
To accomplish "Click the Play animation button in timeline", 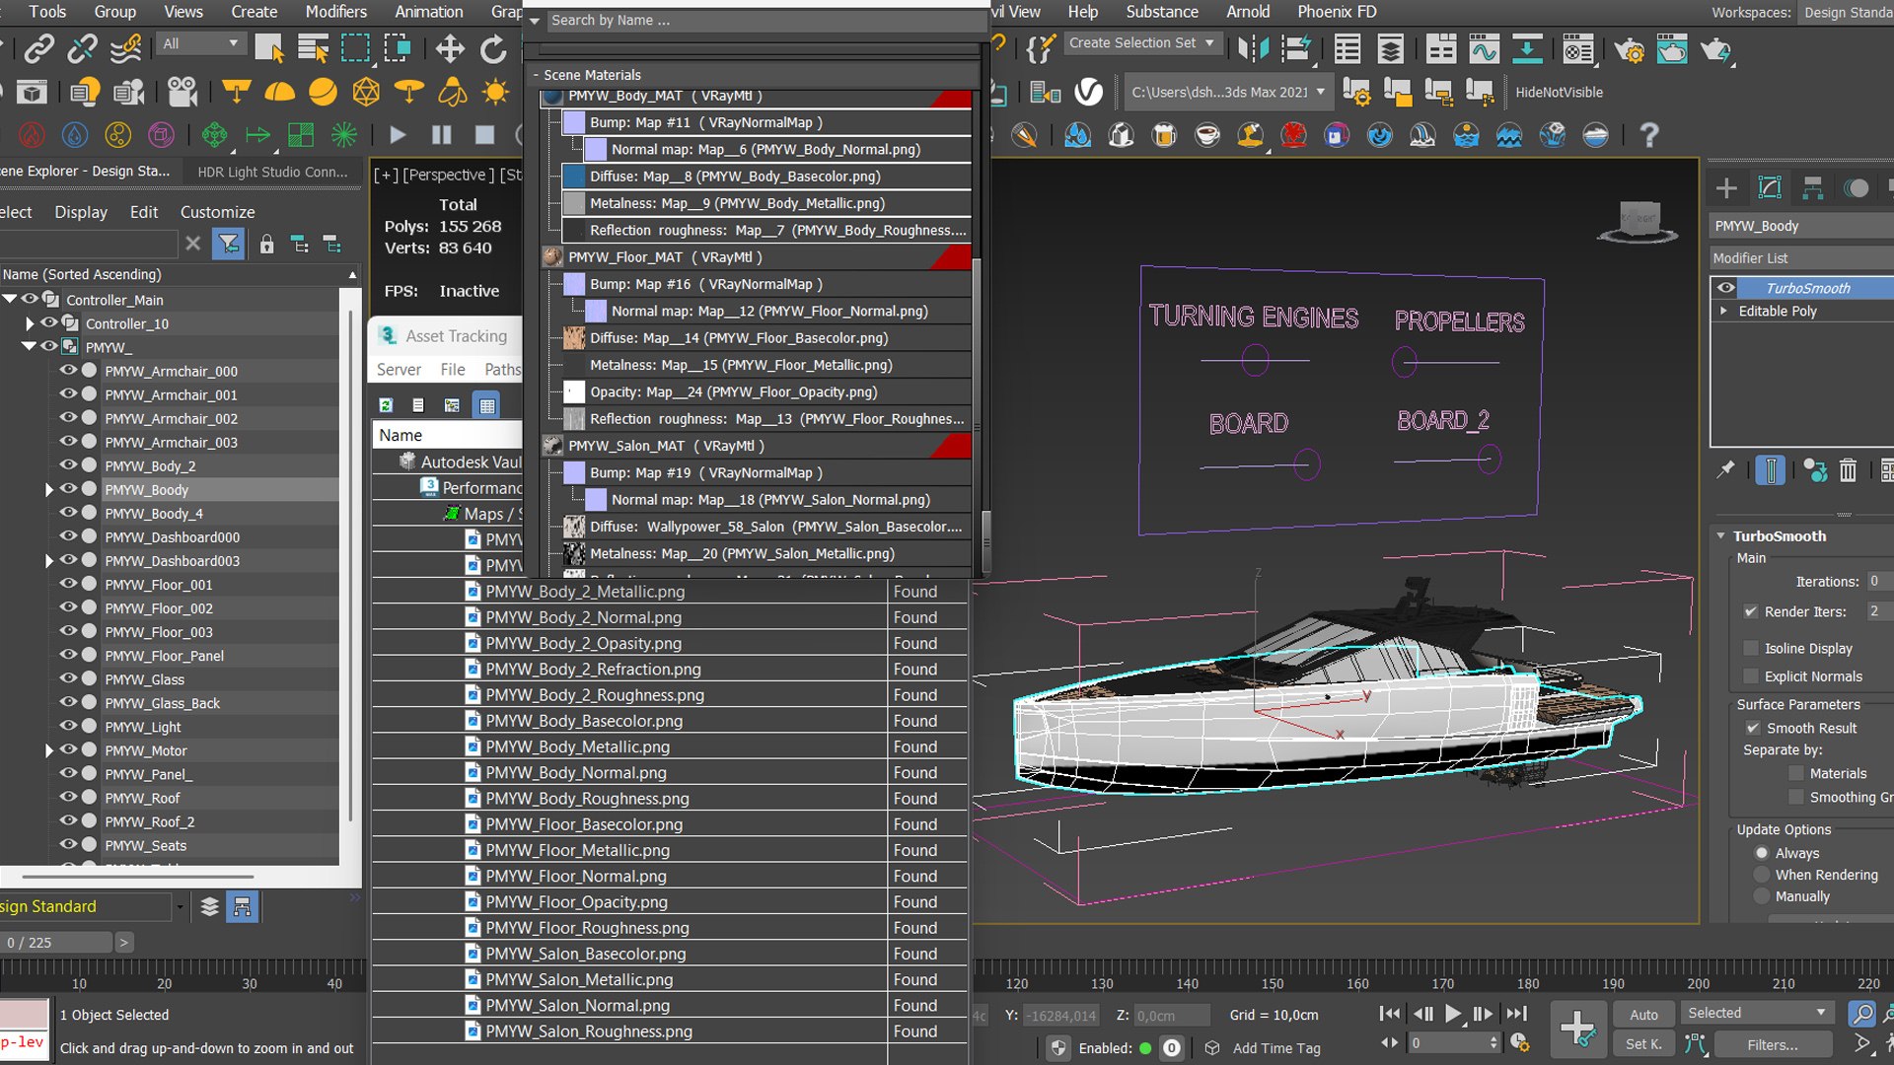I will (1453, 1013).
